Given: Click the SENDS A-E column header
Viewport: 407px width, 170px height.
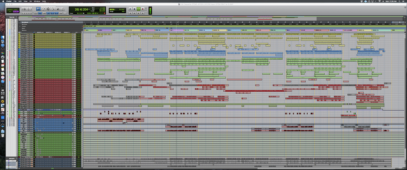Looking at the screenshot, I should pos(58,32).
